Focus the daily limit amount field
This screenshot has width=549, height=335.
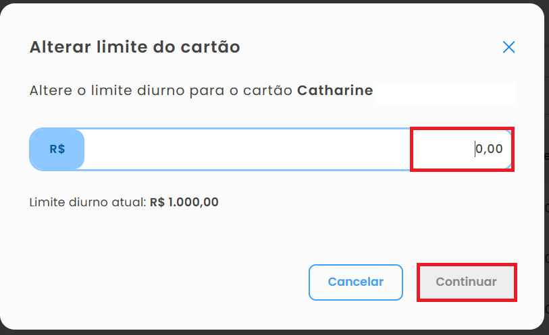[x=270, y=149]
